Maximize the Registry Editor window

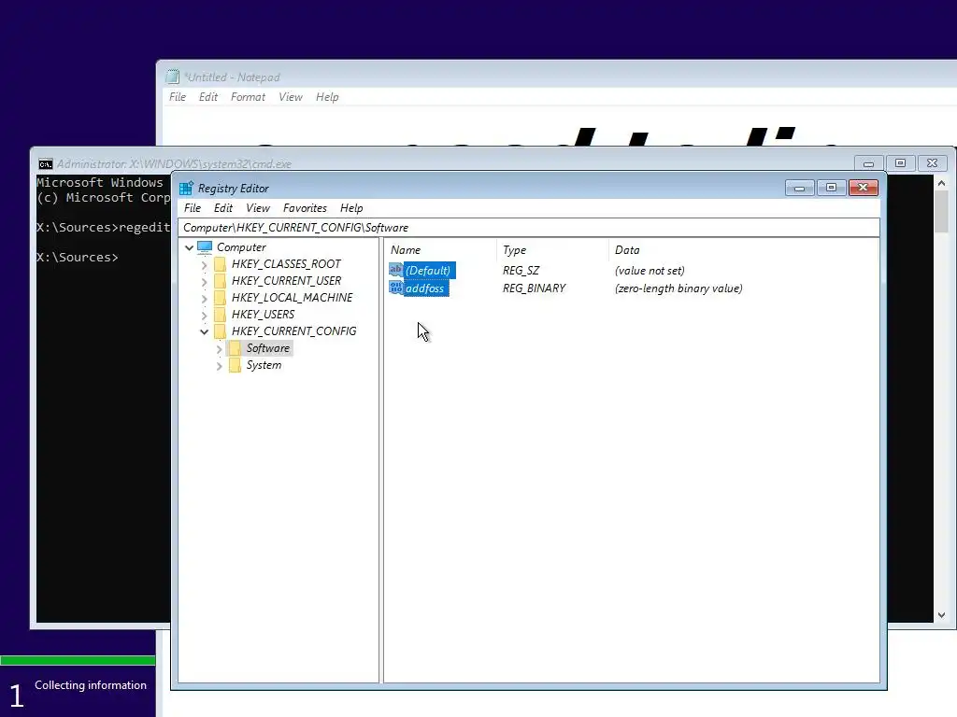(x=831, y=188)
